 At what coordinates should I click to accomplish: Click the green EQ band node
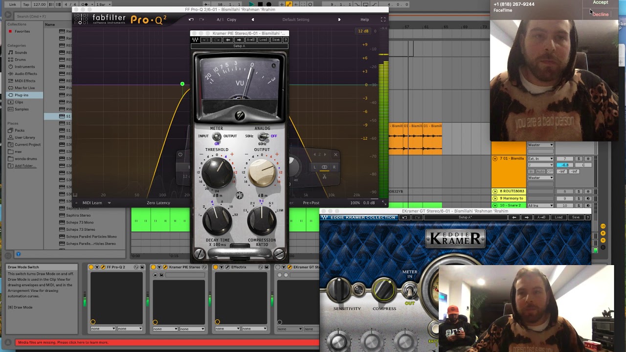pos(182,84)
